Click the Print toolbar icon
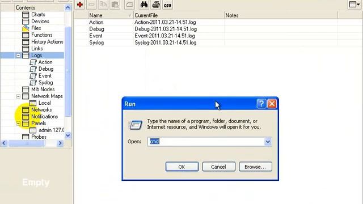 (x=156, y=5)
